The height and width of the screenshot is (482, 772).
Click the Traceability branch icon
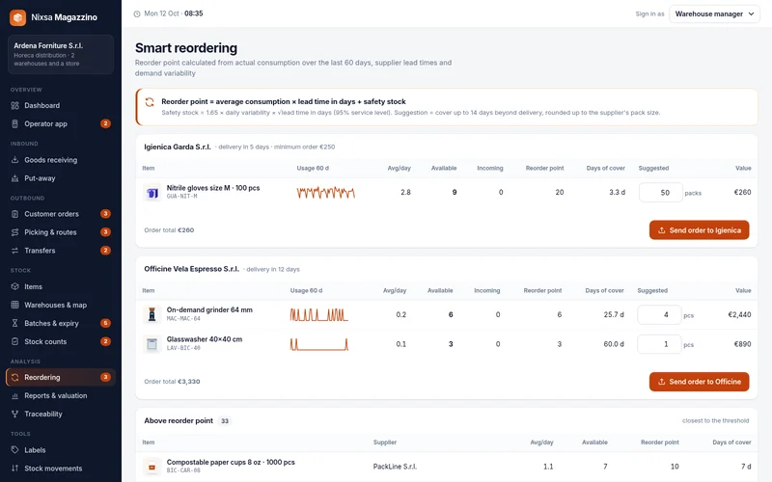(x=14, y=414)
